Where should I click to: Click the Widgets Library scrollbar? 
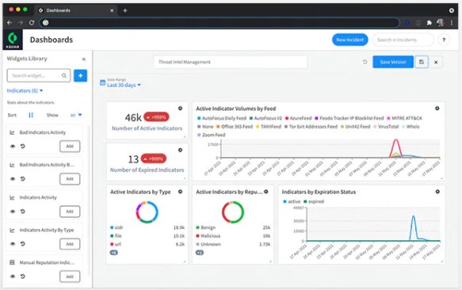89,200
